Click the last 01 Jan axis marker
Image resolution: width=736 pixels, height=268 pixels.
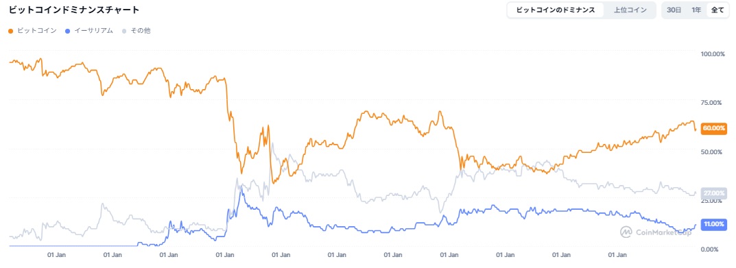[618, 256]
